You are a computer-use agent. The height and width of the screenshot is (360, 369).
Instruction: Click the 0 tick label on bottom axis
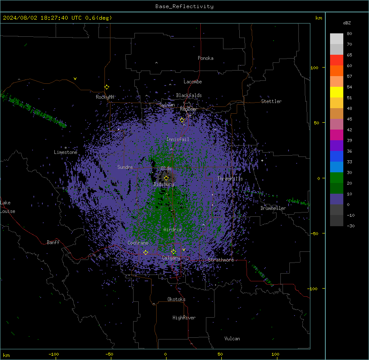(x=165, y=354)
